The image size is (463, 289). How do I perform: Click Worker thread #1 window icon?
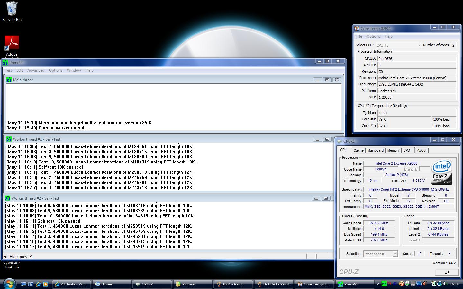tap(9, 139)
